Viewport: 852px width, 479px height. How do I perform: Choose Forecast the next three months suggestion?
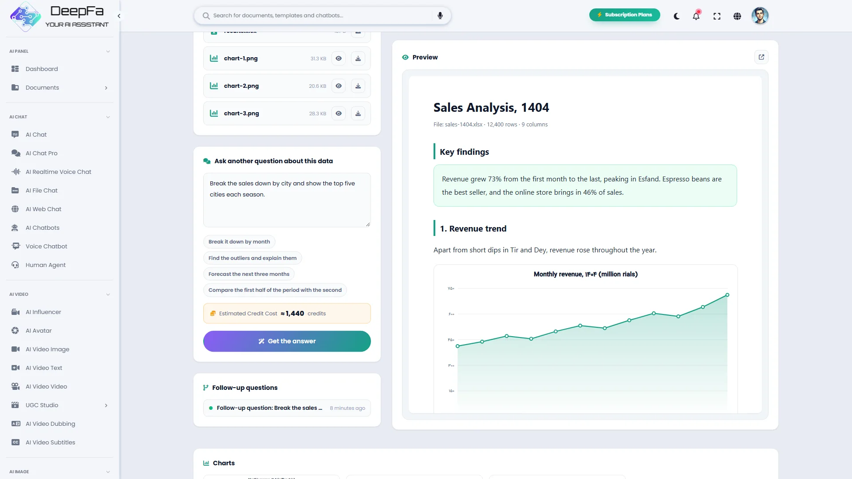click(x=248, y=274)
